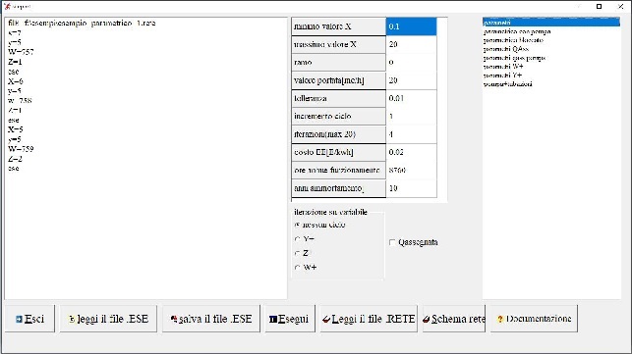This screenshot has width=632, height=354.
Task: Click the file path line in text area
Action: (x=82, y=23)
